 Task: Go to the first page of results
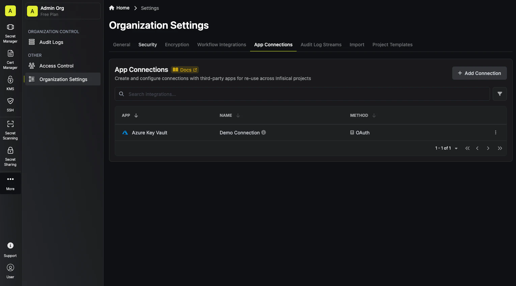(x=467, y=148)
